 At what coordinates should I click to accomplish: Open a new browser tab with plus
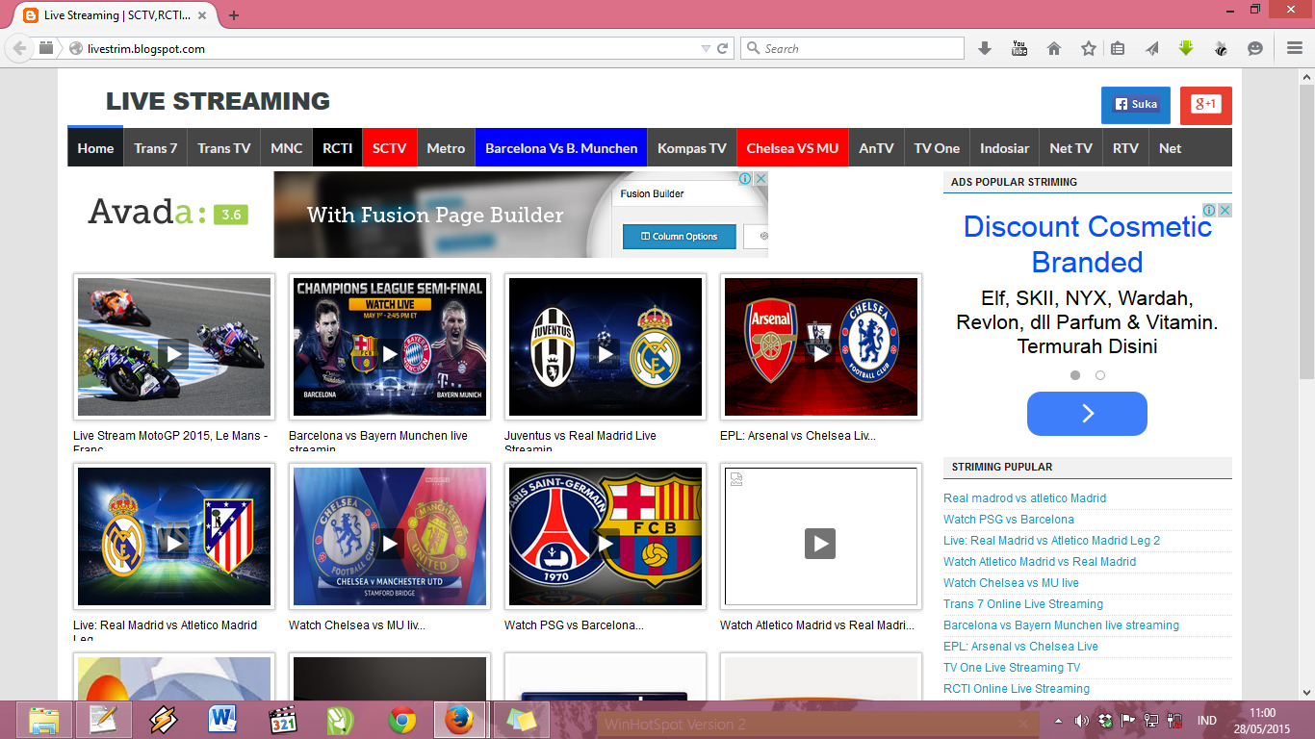(234, 15)
